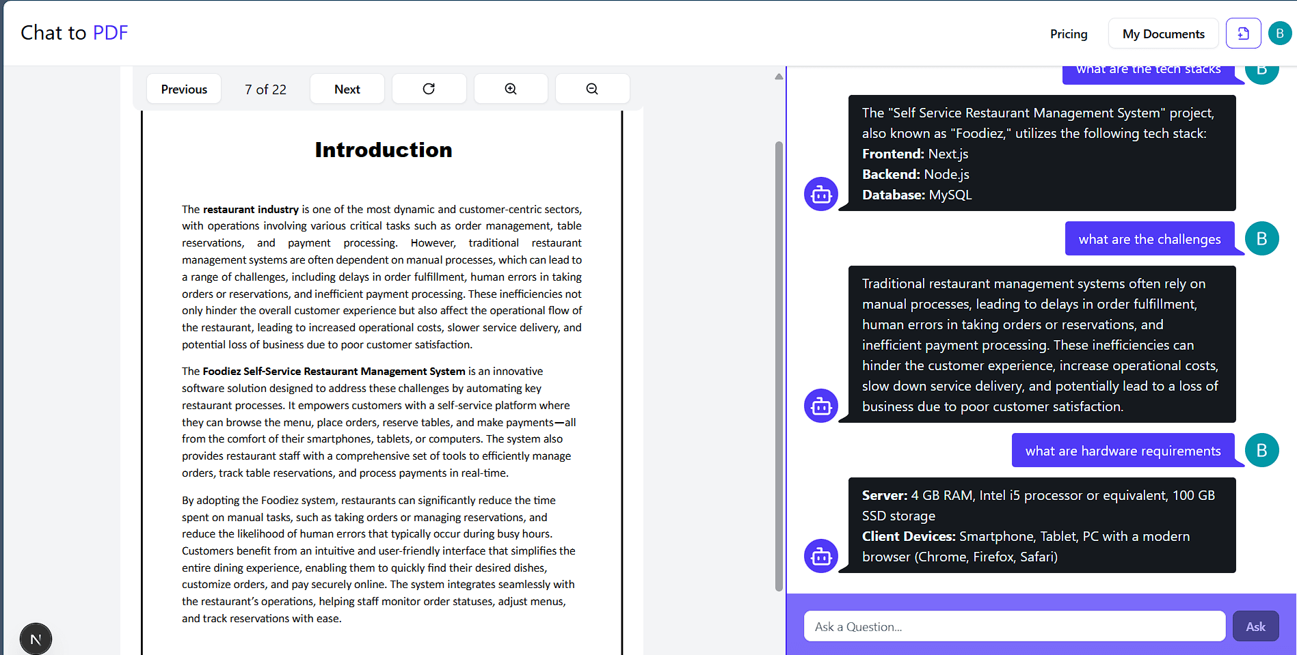The height and width of the screenshot is (655, 1297).
Task: Zoom in on the PDF
Action: point(511,89)
